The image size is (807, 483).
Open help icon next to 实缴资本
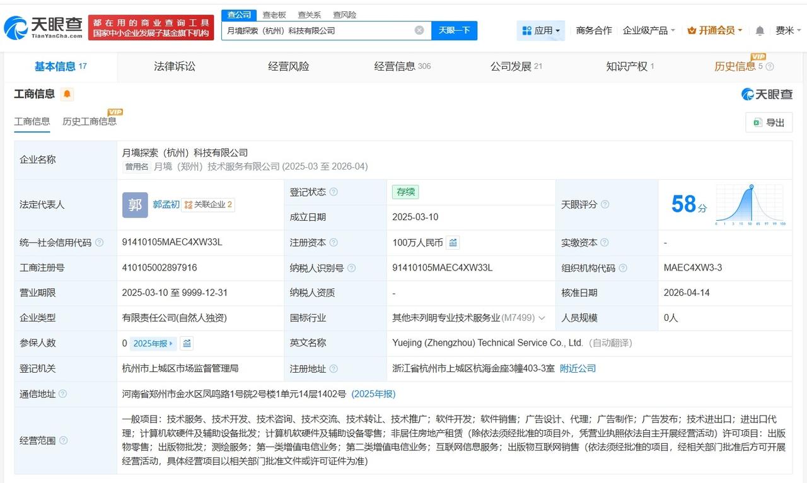point(605,242)
